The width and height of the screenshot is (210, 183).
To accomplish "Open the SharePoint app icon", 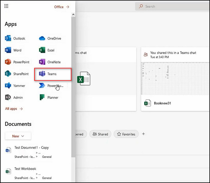I will tap(8, 74).
